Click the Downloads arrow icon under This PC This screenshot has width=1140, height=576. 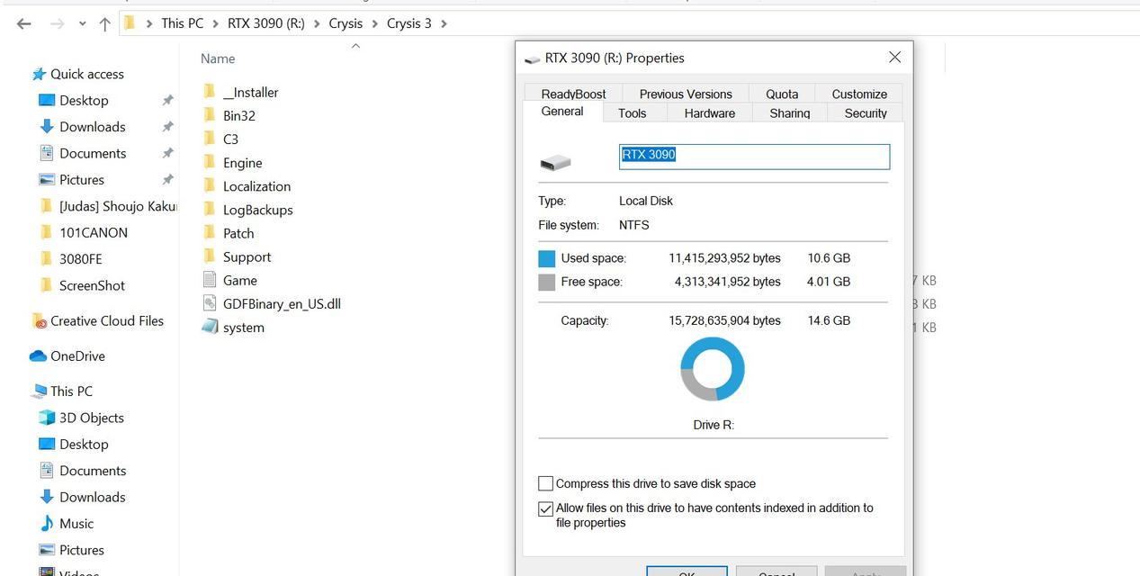click(x=47, y=497)
